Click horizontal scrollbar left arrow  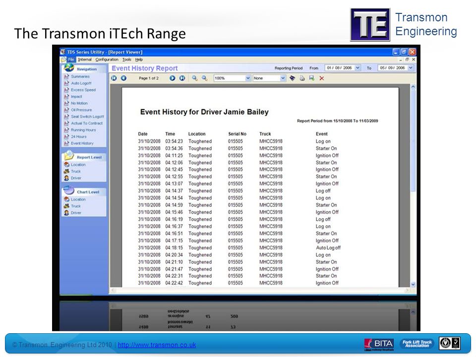pyautogui.click(x=113, y=290)
